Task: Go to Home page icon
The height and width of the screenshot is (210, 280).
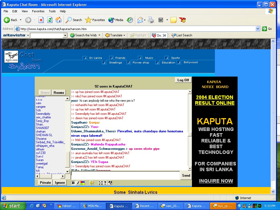Action: pos(59,20)
